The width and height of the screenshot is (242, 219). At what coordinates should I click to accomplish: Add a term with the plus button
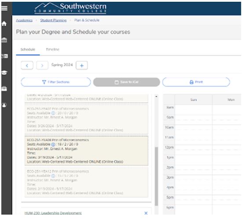(x=82, y=66)
